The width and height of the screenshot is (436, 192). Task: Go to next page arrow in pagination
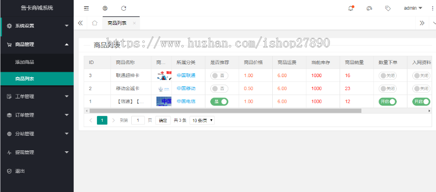113,121
